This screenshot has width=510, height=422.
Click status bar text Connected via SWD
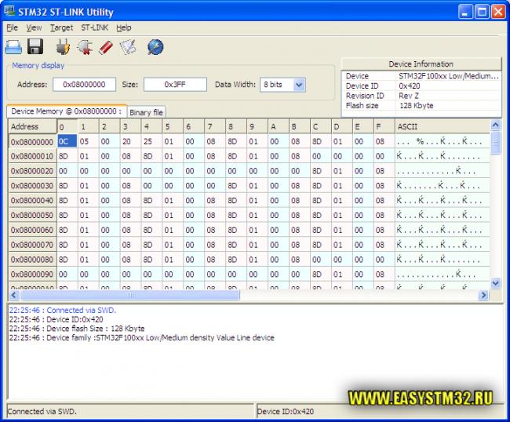click(42, 412)
